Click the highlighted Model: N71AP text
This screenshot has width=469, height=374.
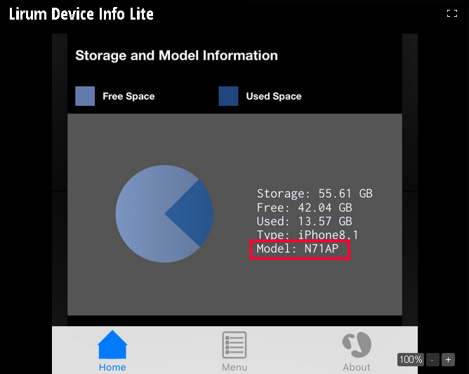click(300, 249)
